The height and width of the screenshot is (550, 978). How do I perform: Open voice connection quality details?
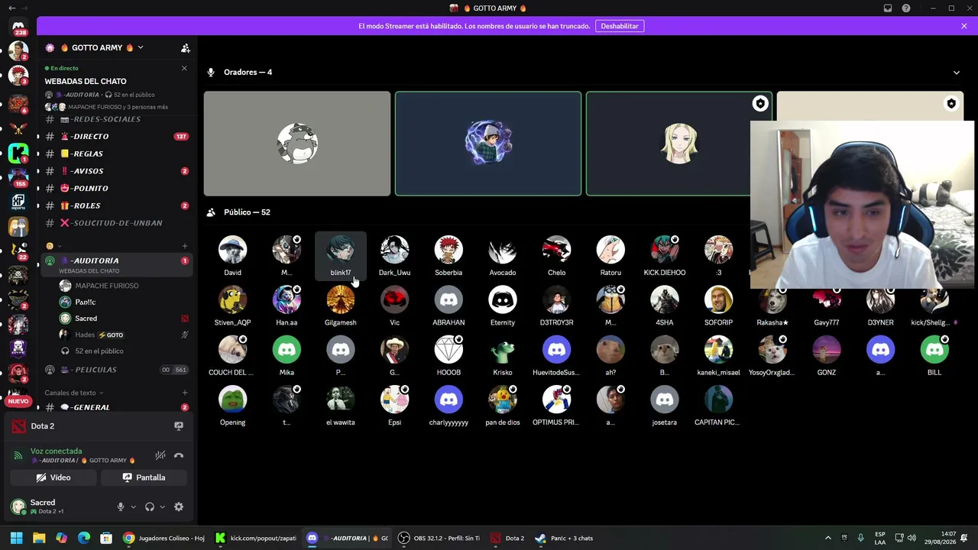coord(18,455)
